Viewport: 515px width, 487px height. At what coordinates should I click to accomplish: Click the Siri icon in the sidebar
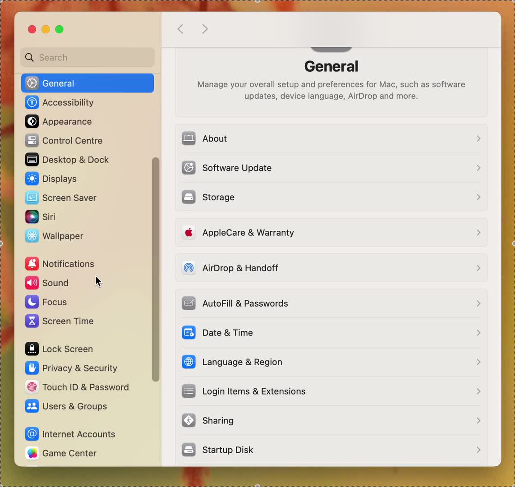click(32, 217)
